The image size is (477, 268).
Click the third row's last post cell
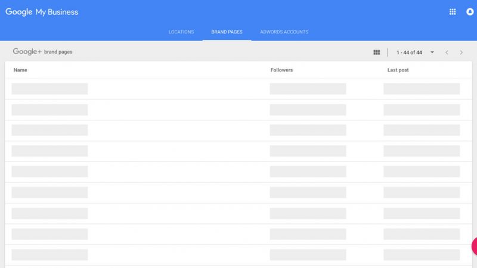(421, 130)
